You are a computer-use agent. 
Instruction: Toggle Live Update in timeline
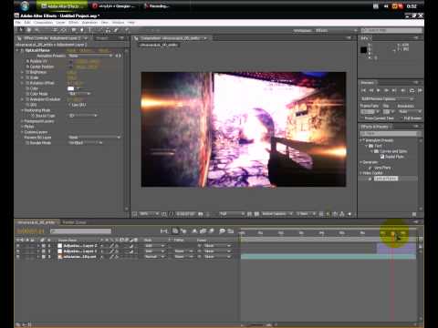coord(175,231)
